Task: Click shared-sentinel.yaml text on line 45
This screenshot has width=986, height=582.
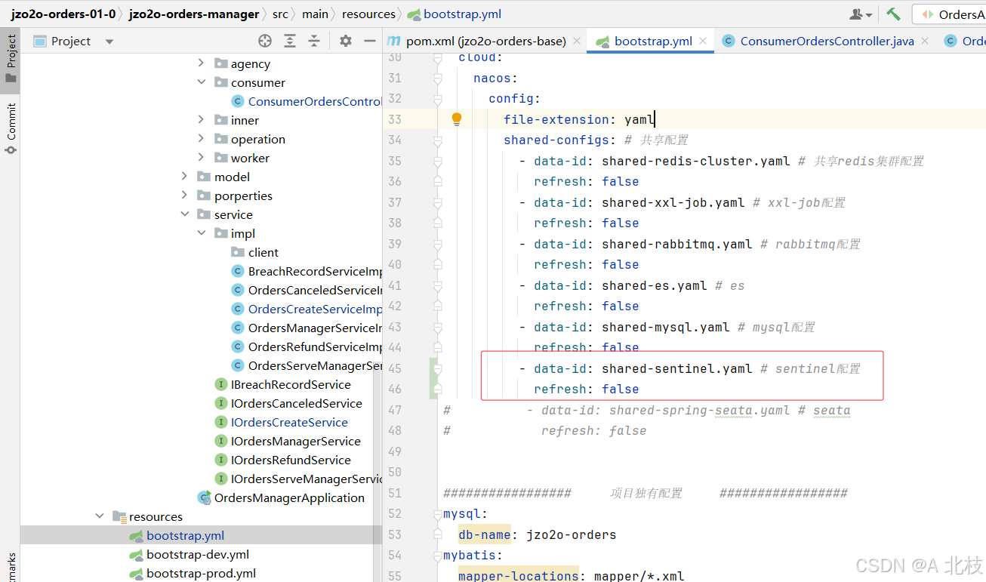Action: pos(676,368)
